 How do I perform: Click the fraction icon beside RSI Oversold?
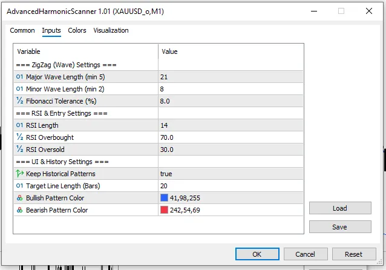coord(19,149)
